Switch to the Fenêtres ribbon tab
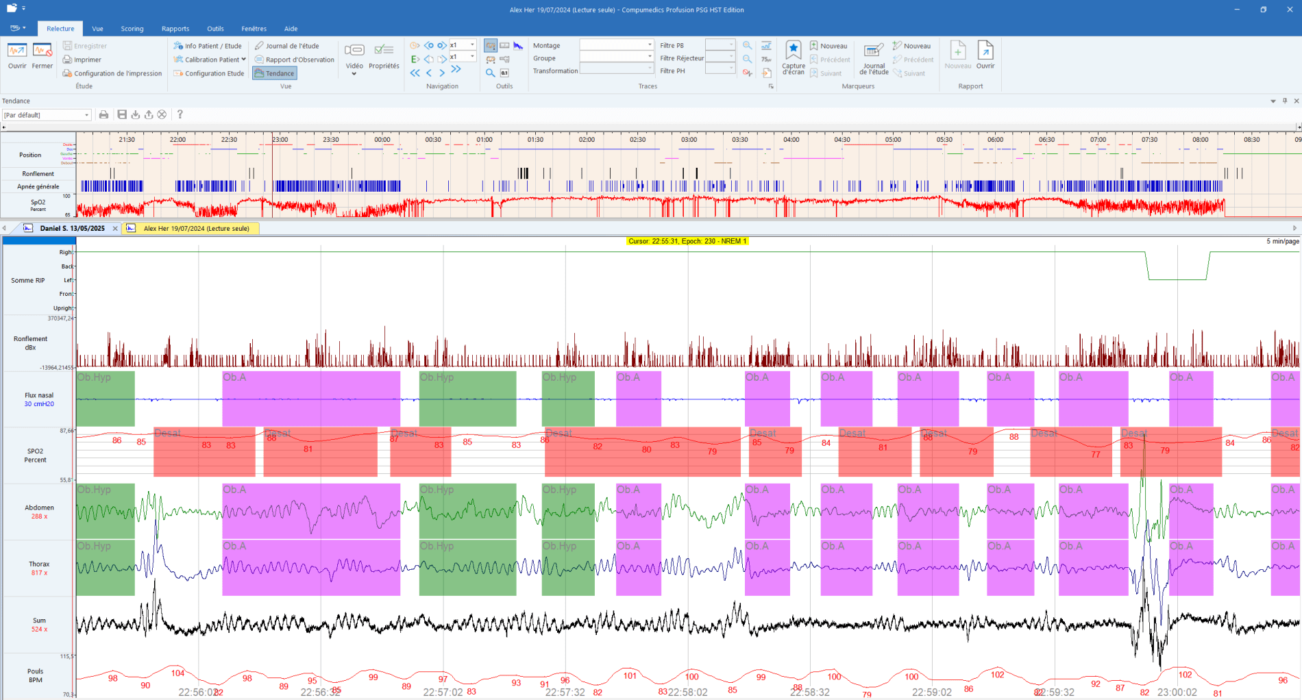This screenshot has height=700, width=1302. pyautogui.click(x=254, y=29)
